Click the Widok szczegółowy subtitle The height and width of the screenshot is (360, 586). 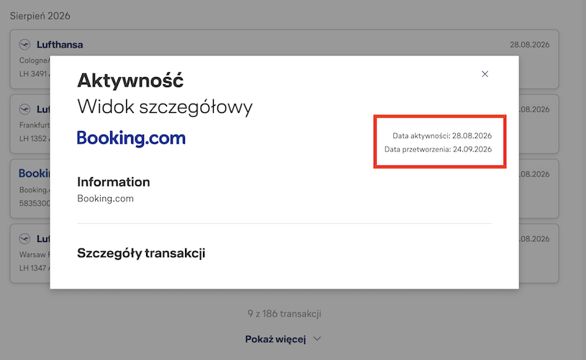[165, 107]
